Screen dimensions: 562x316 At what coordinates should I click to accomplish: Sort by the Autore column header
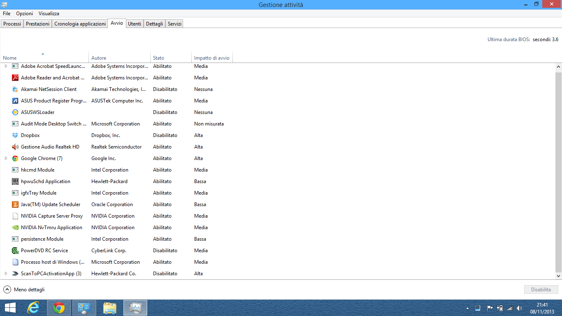120,58
